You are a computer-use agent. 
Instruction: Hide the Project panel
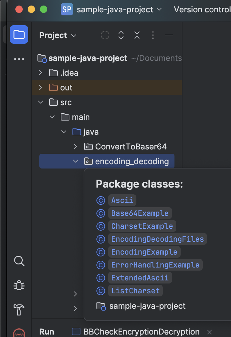[x=169, y=35]
